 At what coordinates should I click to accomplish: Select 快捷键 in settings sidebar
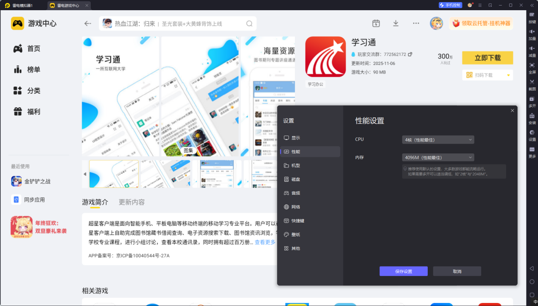[310, 221]
